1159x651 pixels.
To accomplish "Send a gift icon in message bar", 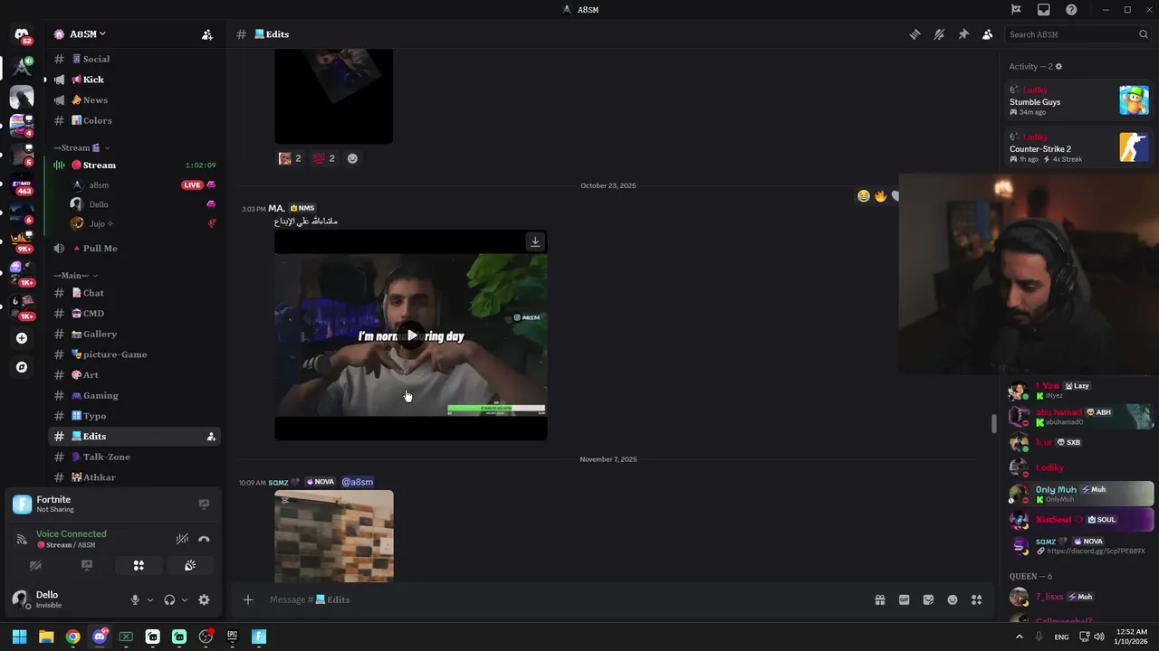I will pos(879,599).
